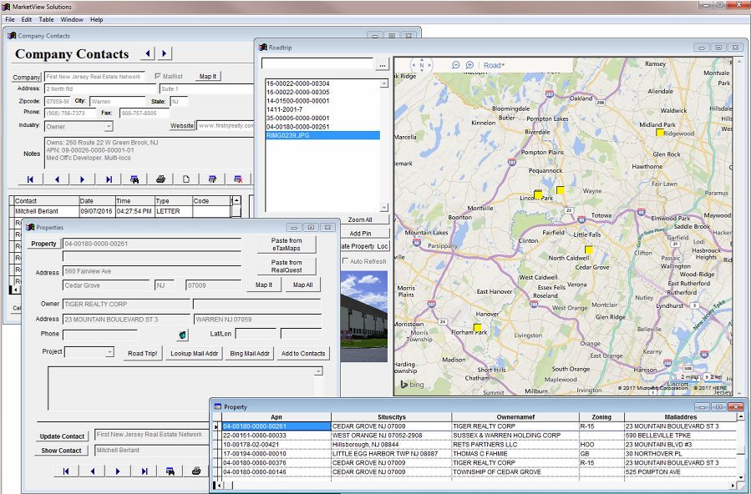Select RIMG0239.JPG in the Roadtrip list
Image resolution: width=751 pixels, height=494 pixels.
(322, 135)
